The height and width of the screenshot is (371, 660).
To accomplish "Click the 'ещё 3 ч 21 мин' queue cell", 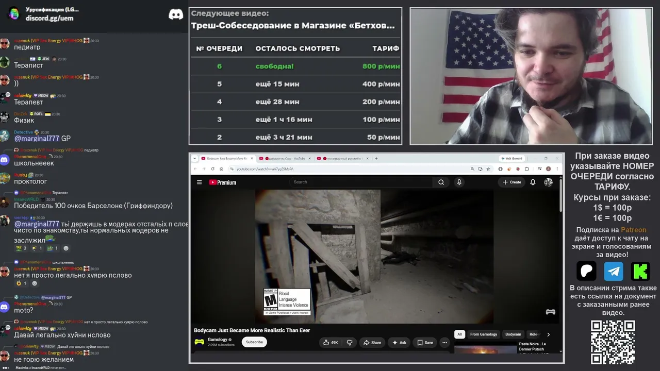I will (x=284, y=138).
